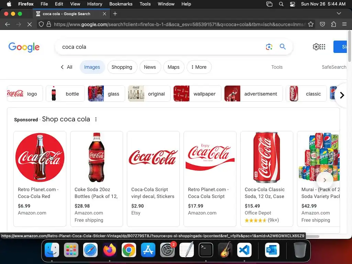Filter images by bottle chip
Screen dimensions: 352x264
pos(65,93)
